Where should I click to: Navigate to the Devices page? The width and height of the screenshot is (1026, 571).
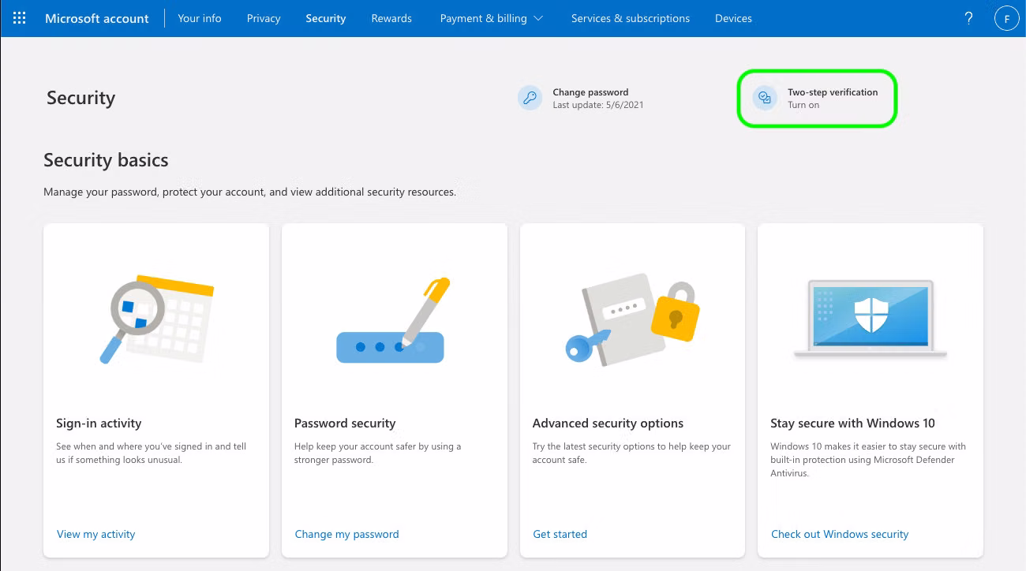pyautogui.click(x=733, y=18)
